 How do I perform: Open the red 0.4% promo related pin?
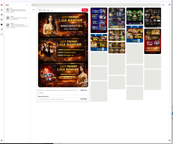pos(153,41)
